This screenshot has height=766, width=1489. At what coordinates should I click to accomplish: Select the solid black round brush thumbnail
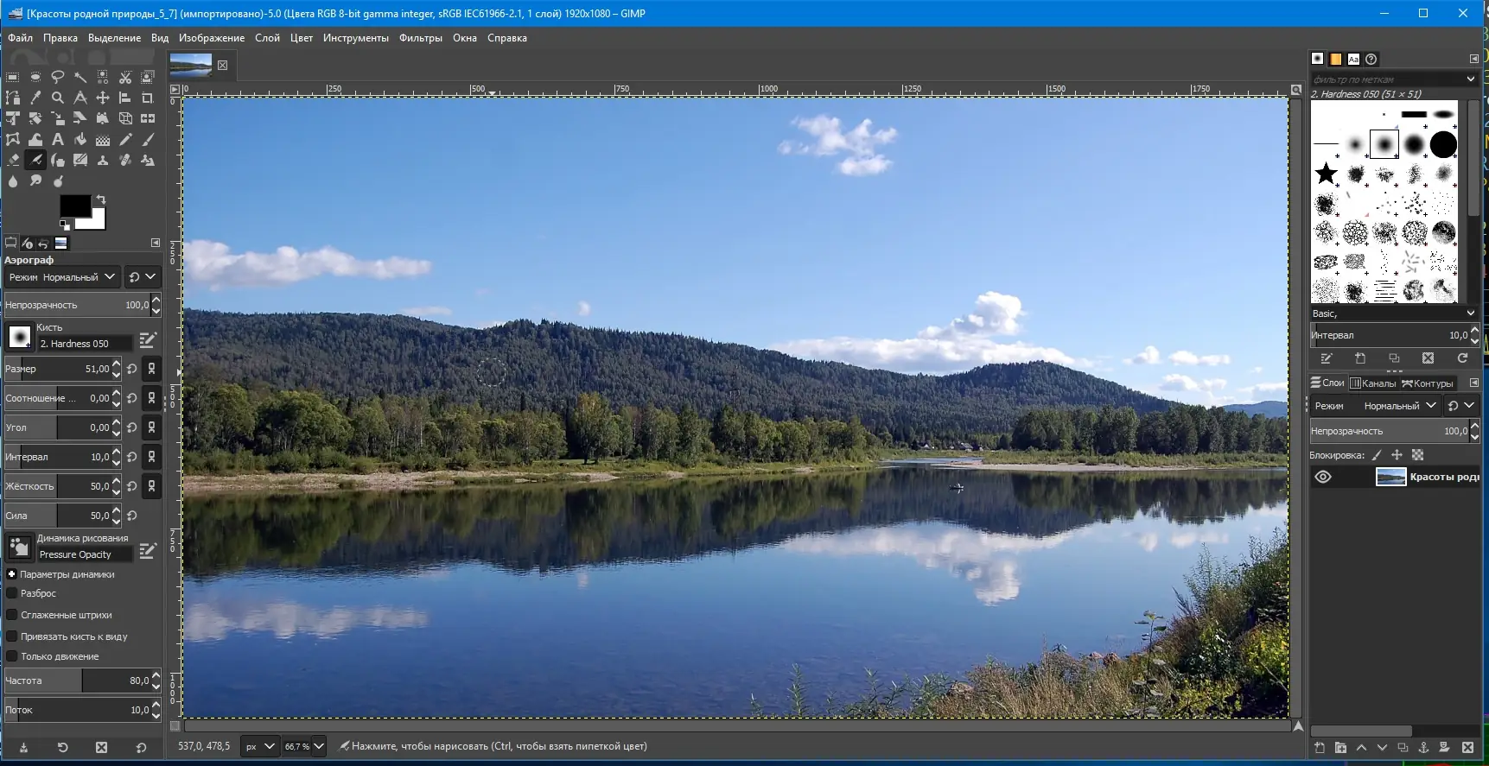pos(1442,144)
